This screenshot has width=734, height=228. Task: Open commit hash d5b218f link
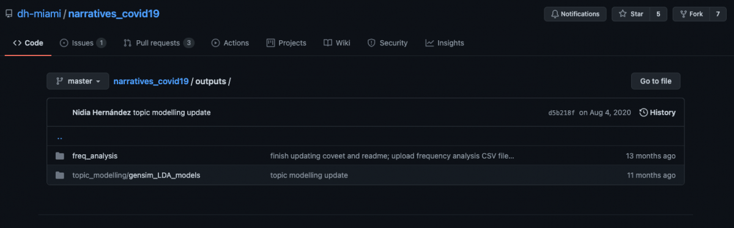click(x=562, y=113)
